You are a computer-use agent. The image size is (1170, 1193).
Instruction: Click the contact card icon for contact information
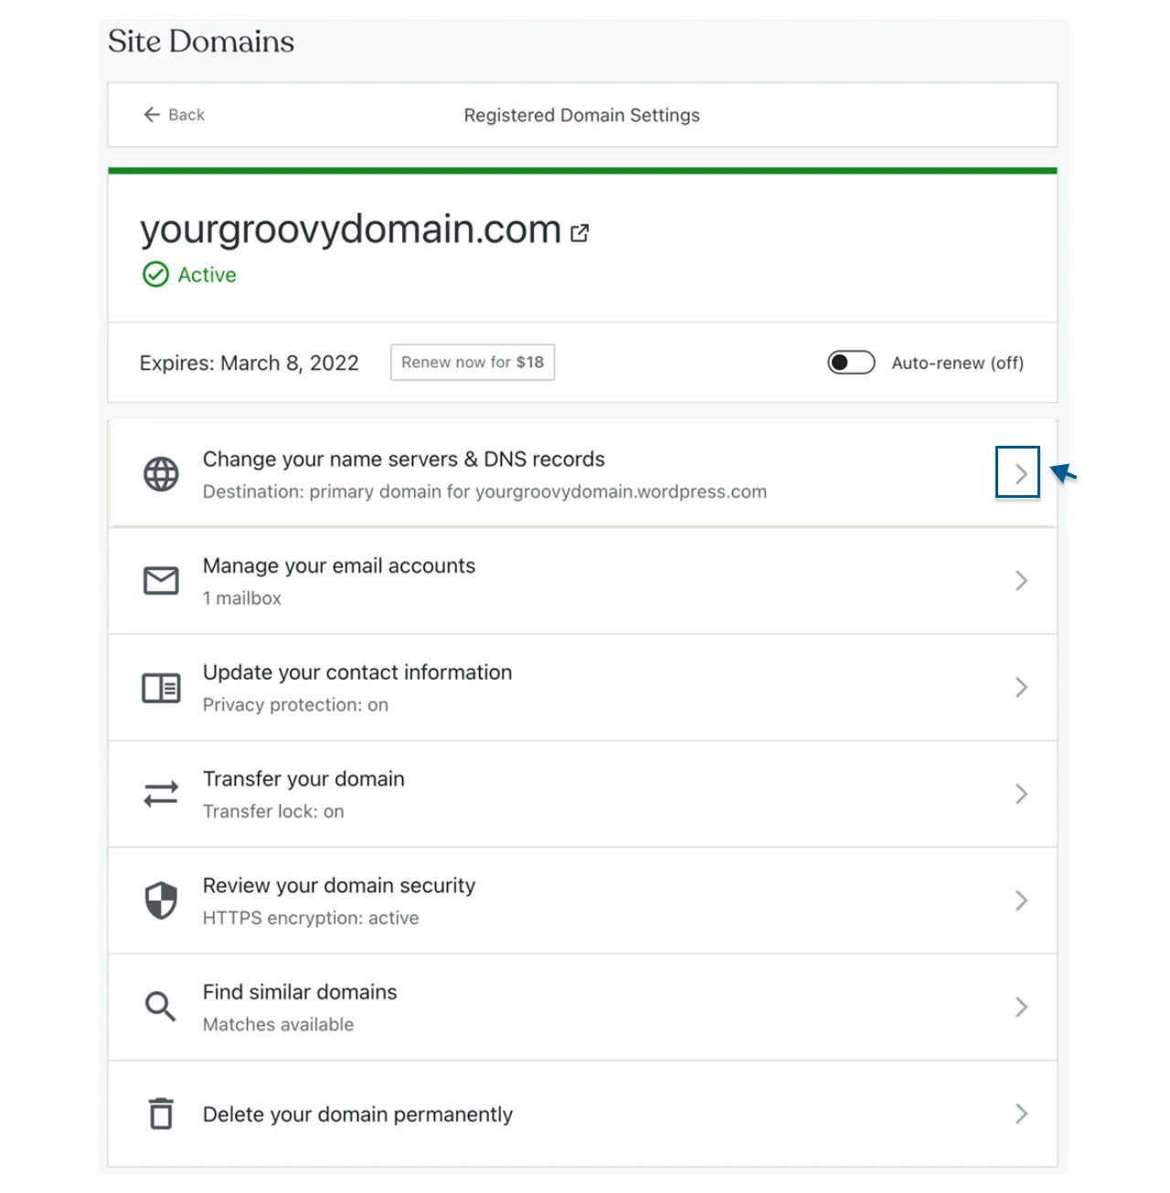point(161,688)
